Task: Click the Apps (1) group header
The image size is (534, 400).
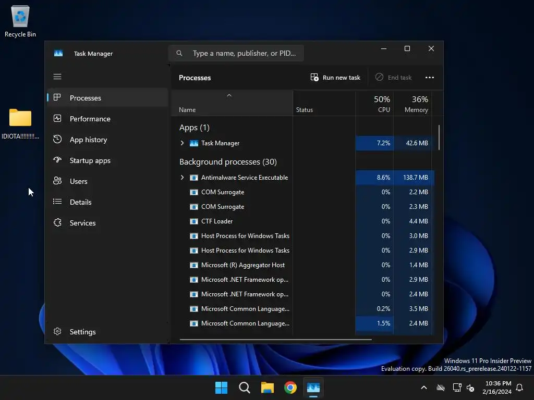Action: 195,128
